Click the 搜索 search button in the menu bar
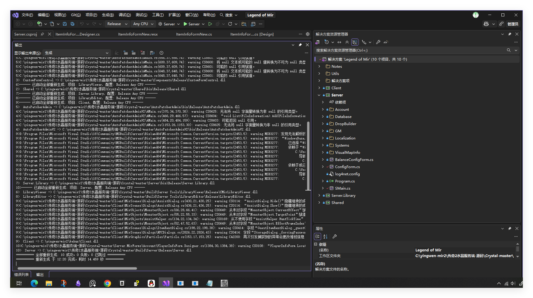The width and height of the screenshot is (533, 298). (229, 15)
